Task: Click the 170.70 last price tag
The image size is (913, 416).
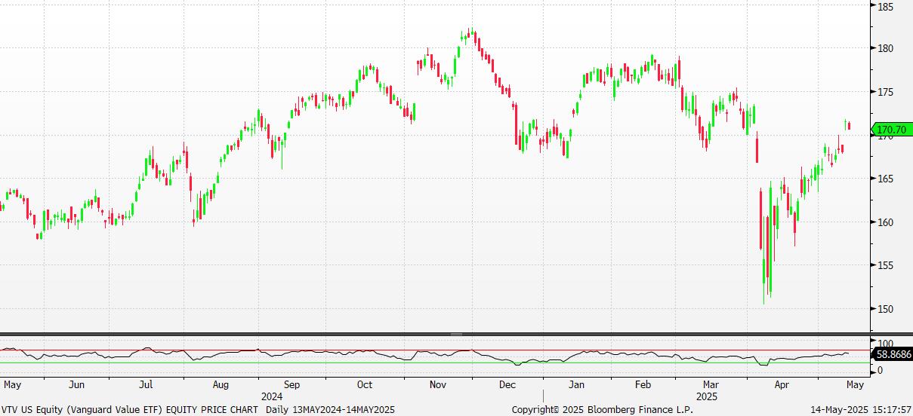Action: (x=890, y=130)
